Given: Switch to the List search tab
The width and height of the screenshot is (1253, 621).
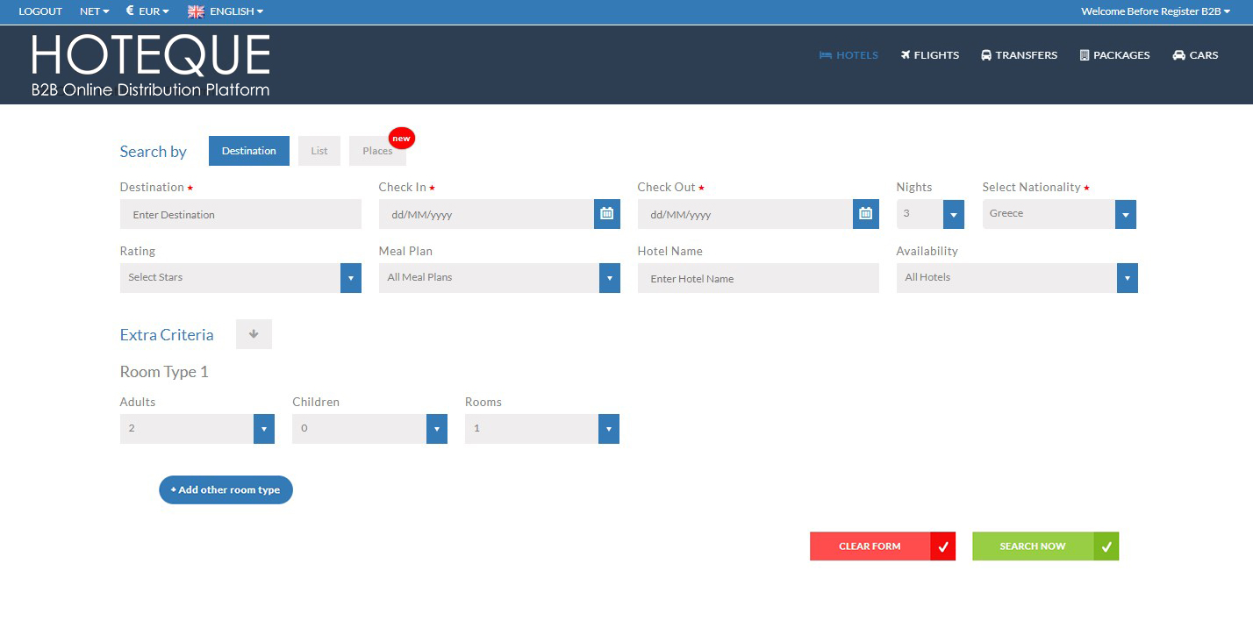Looking at the screenshot, I should [319, 151].
